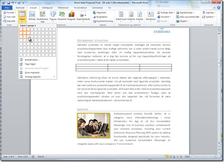Switch to the Sidelayout ribbon tab

click(x=47, y=8)
